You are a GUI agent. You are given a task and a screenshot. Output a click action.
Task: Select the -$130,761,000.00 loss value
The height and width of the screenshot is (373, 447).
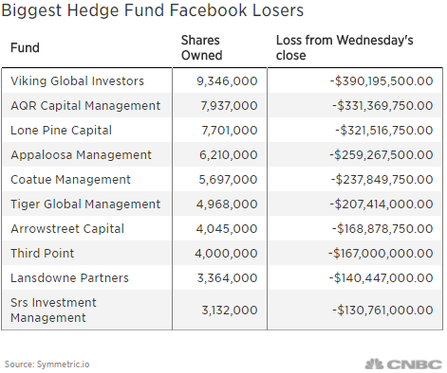[382, 311]
